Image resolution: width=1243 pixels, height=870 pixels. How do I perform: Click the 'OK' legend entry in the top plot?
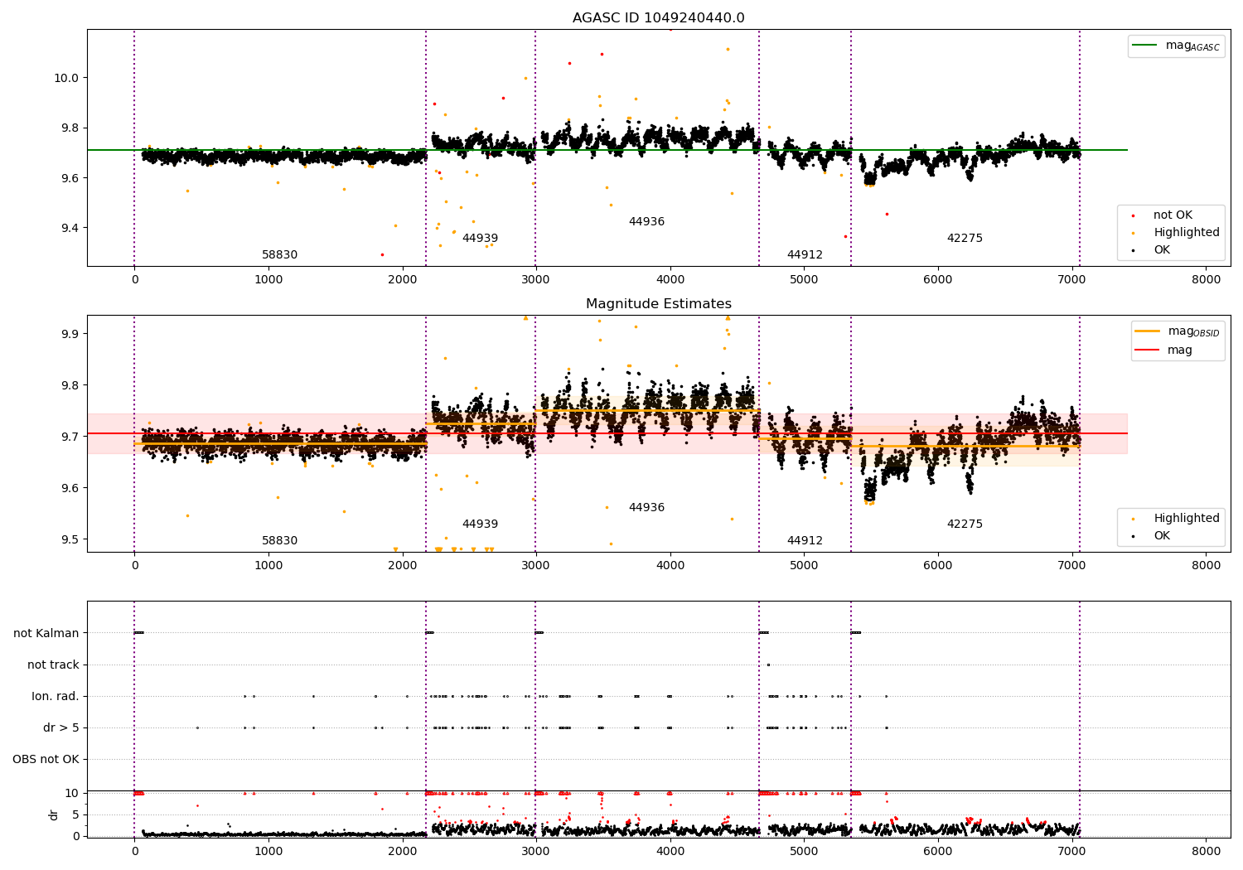pos(1162,250)
